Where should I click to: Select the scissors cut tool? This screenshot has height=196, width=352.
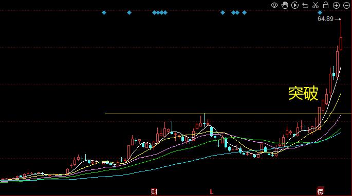tap(316, 5)
